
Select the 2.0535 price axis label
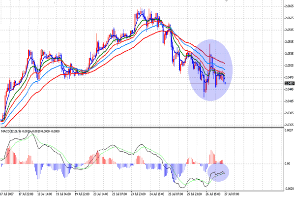tap(289, 54)
